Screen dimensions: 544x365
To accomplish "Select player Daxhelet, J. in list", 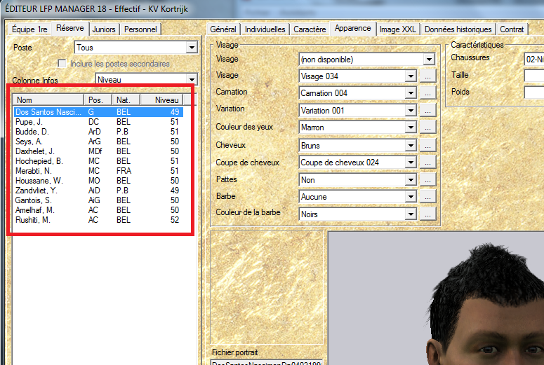I will pos(98,151).
